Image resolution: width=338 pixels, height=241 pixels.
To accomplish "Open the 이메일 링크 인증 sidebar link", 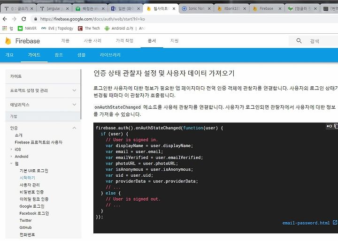I will (34, 199).
